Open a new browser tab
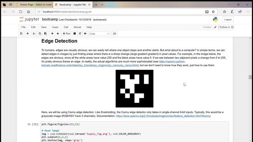 [x=96, y=5]
